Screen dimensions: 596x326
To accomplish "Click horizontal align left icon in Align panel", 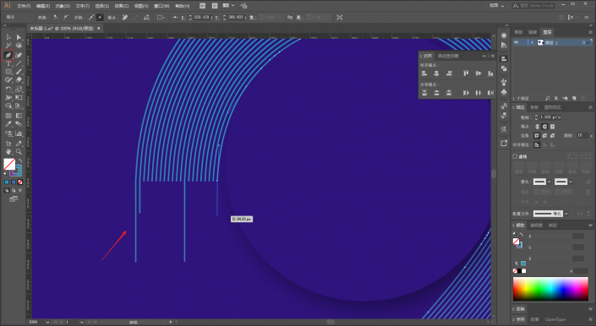I will coord(424,73).
